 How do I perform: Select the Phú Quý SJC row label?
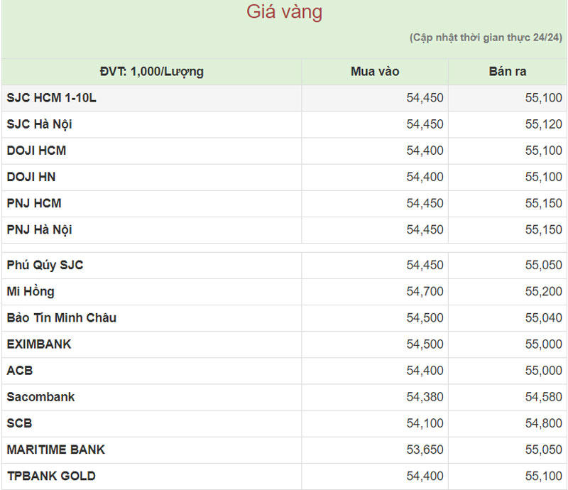tap(45, 265)
